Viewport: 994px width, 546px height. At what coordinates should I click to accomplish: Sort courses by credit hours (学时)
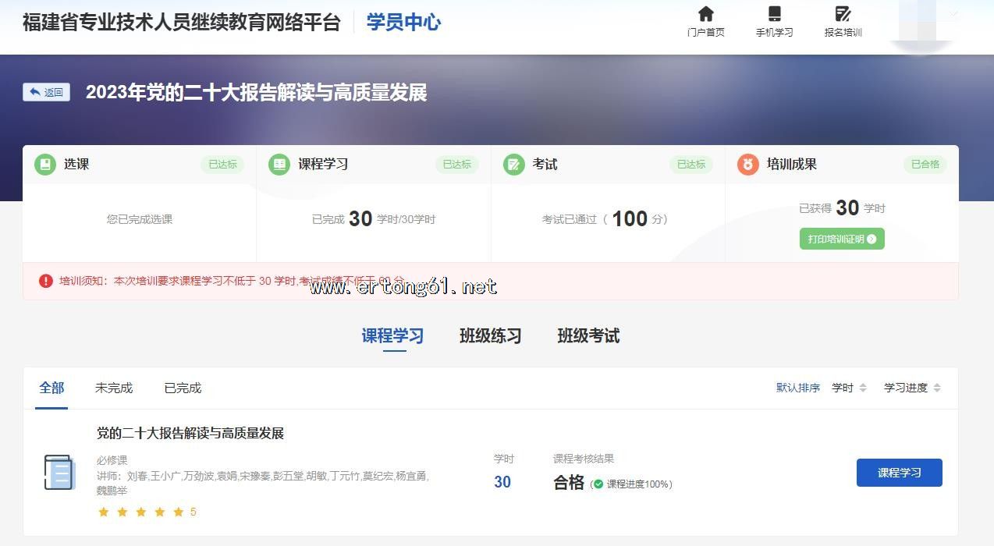coord(849,388)
